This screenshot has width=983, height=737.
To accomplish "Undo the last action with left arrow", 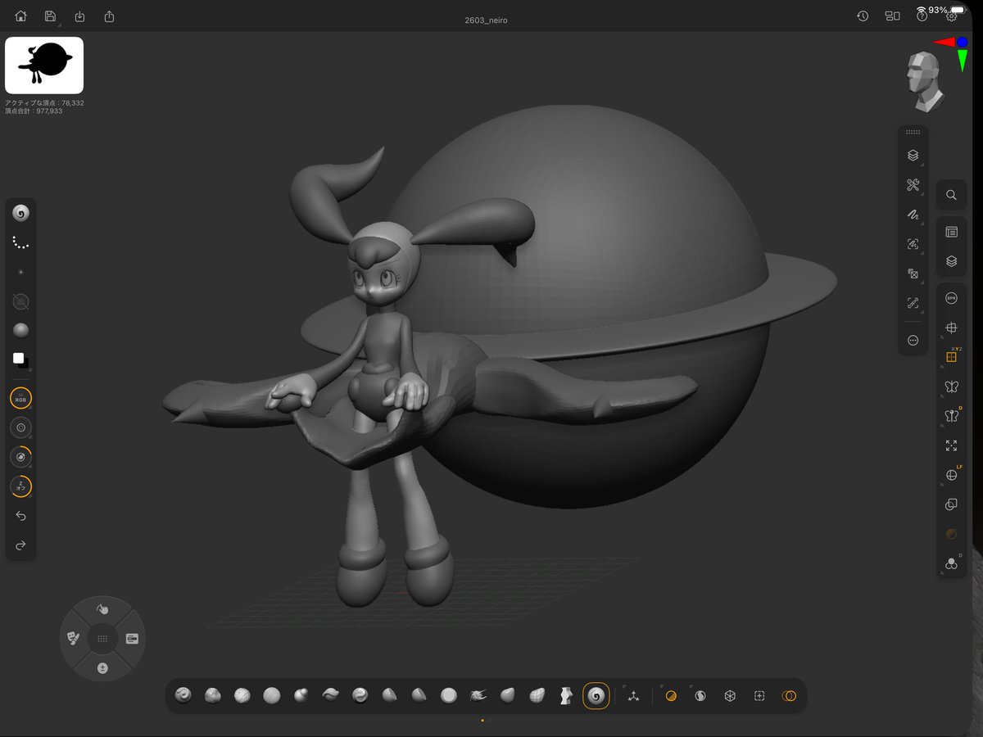I will pyautogui.click(x=21, y=516).
